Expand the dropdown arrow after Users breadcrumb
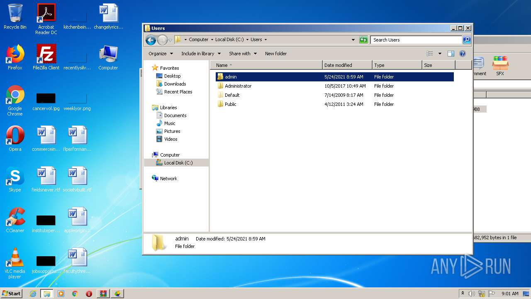 [265, 40]
